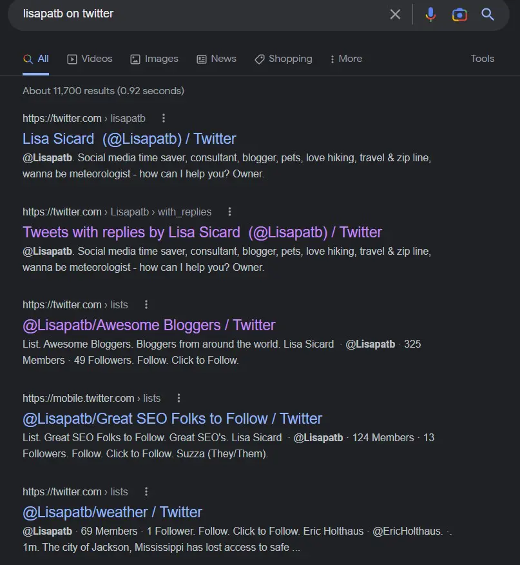This screenshot has height=565, width=520.
Task: Clear the search box with the X icon
Action: (395, 14)
